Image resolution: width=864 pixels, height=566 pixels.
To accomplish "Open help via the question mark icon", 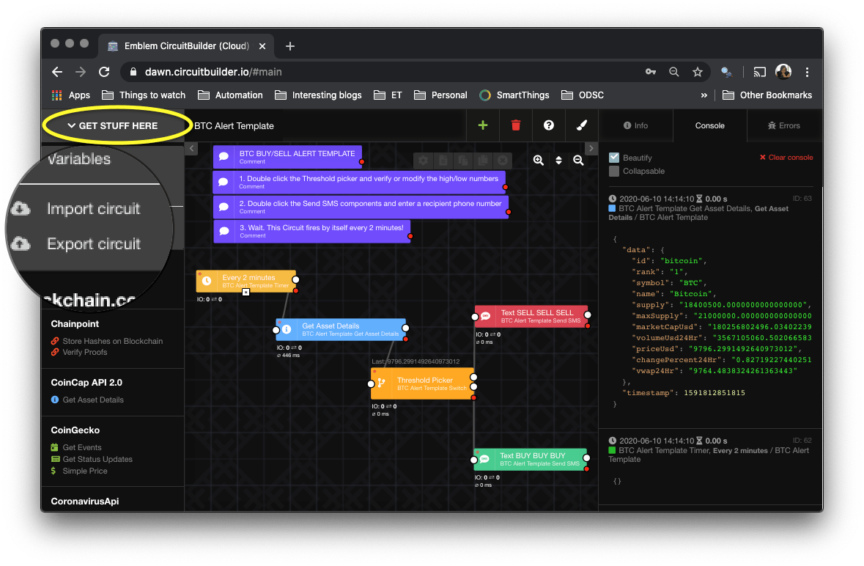I will click(549, 125).
